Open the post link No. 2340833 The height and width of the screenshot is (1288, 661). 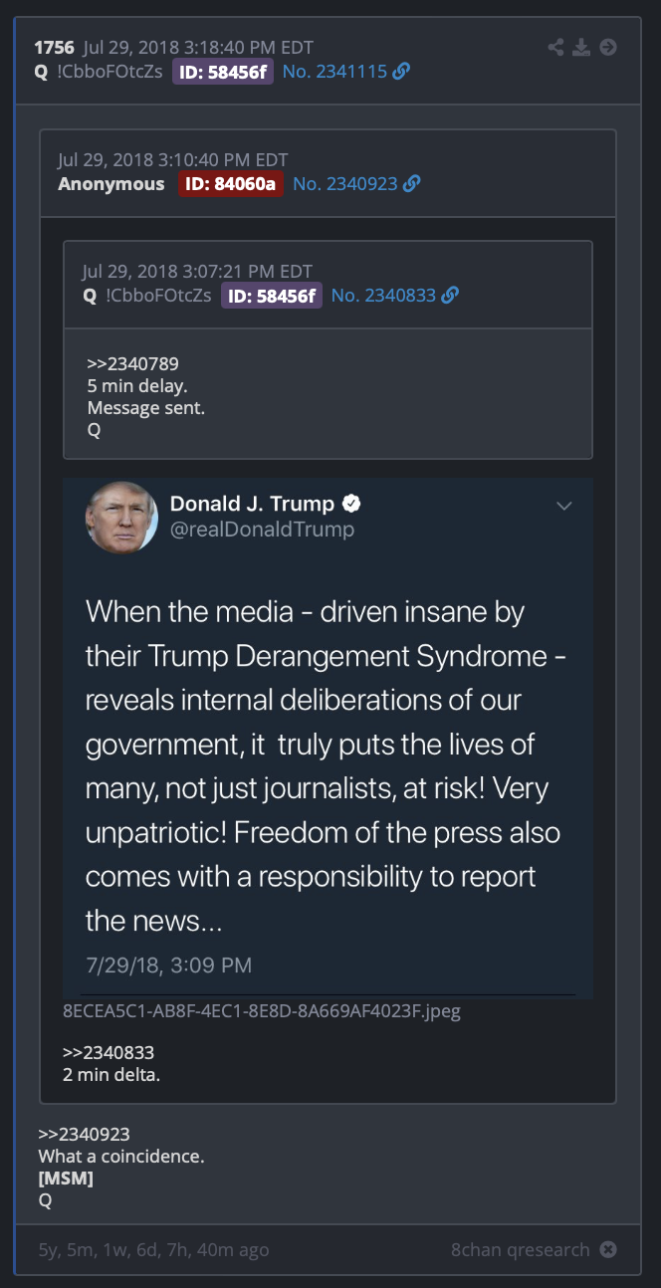coord(383,296)
